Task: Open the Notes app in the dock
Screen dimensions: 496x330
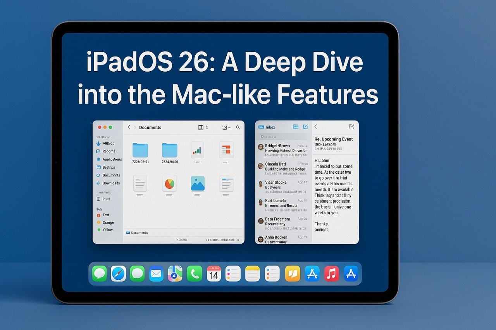Action: (x=253, y=274)
